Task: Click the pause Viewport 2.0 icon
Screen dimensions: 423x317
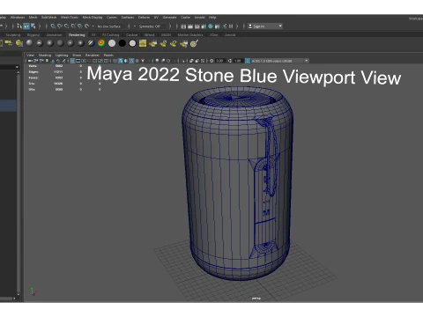Action: 231,26
